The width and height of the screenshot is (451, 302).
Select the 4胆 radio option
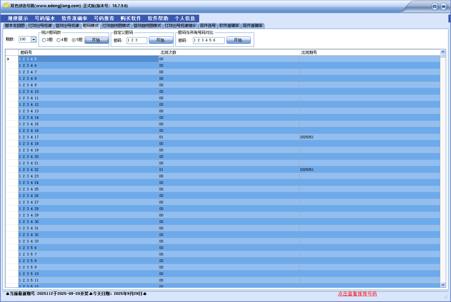tap(58, 40)
